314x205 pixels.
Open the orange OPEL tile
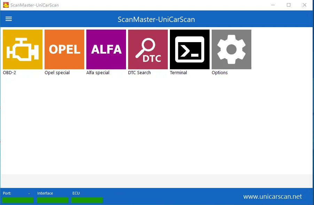(64, 49)
